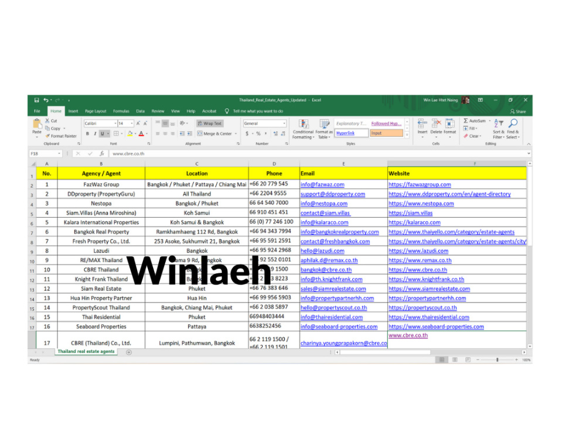
Task: Open link https://fazwazgroup.com
Action: (420, 184)
